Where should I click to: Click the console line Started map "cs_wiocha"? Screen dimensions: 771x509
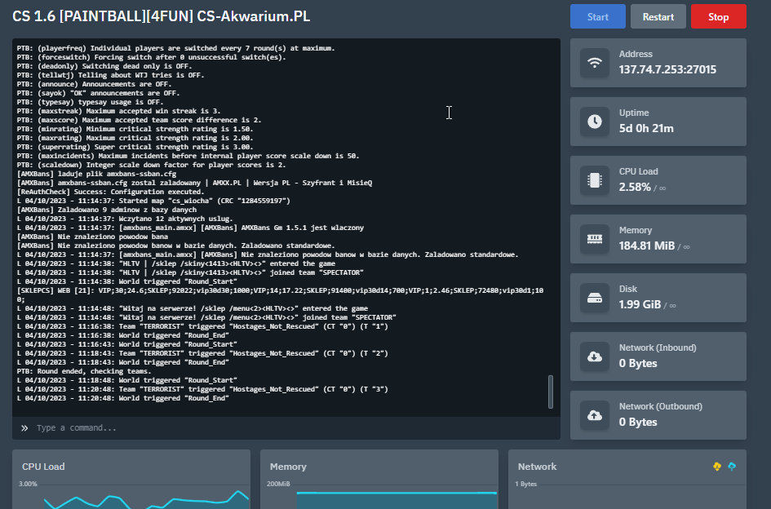click(153, 201)
